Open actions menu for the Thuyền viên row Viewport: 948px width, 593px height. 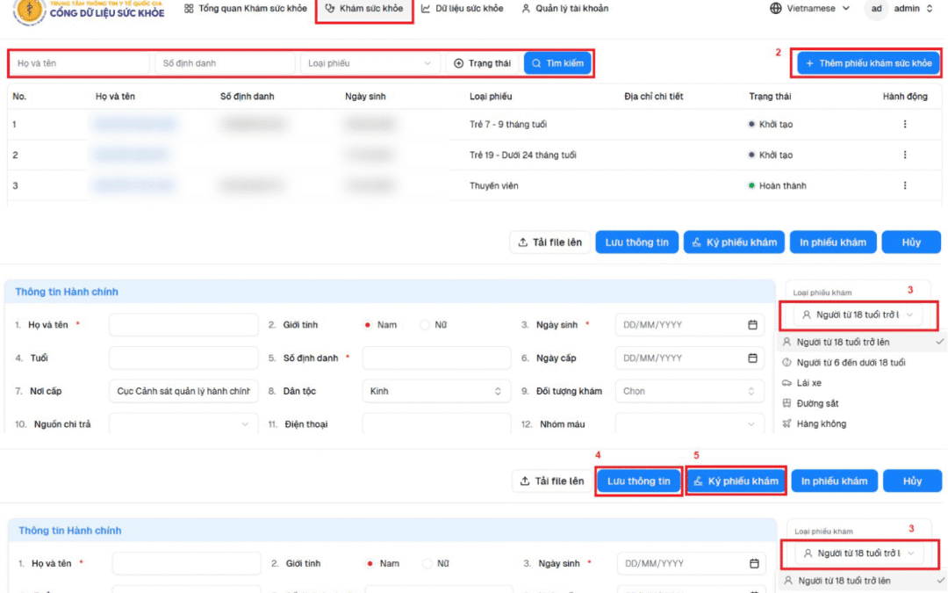click(x=904, y=185)
